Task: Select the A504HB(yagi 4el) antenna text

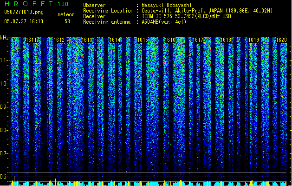Action: [x=164, y=22]
